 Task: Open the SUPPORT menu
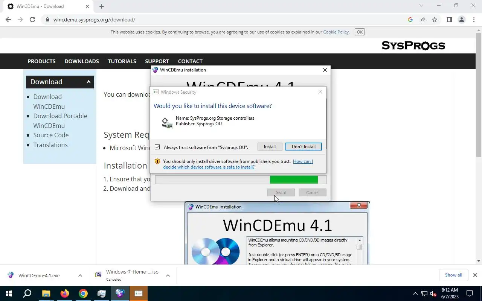click(157, 61)
